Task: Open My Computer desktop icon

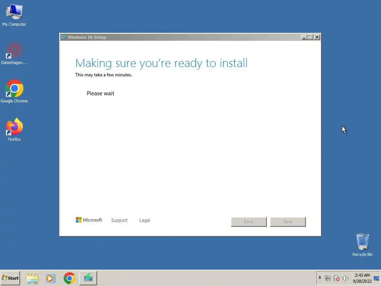Action: coord(14,15)
